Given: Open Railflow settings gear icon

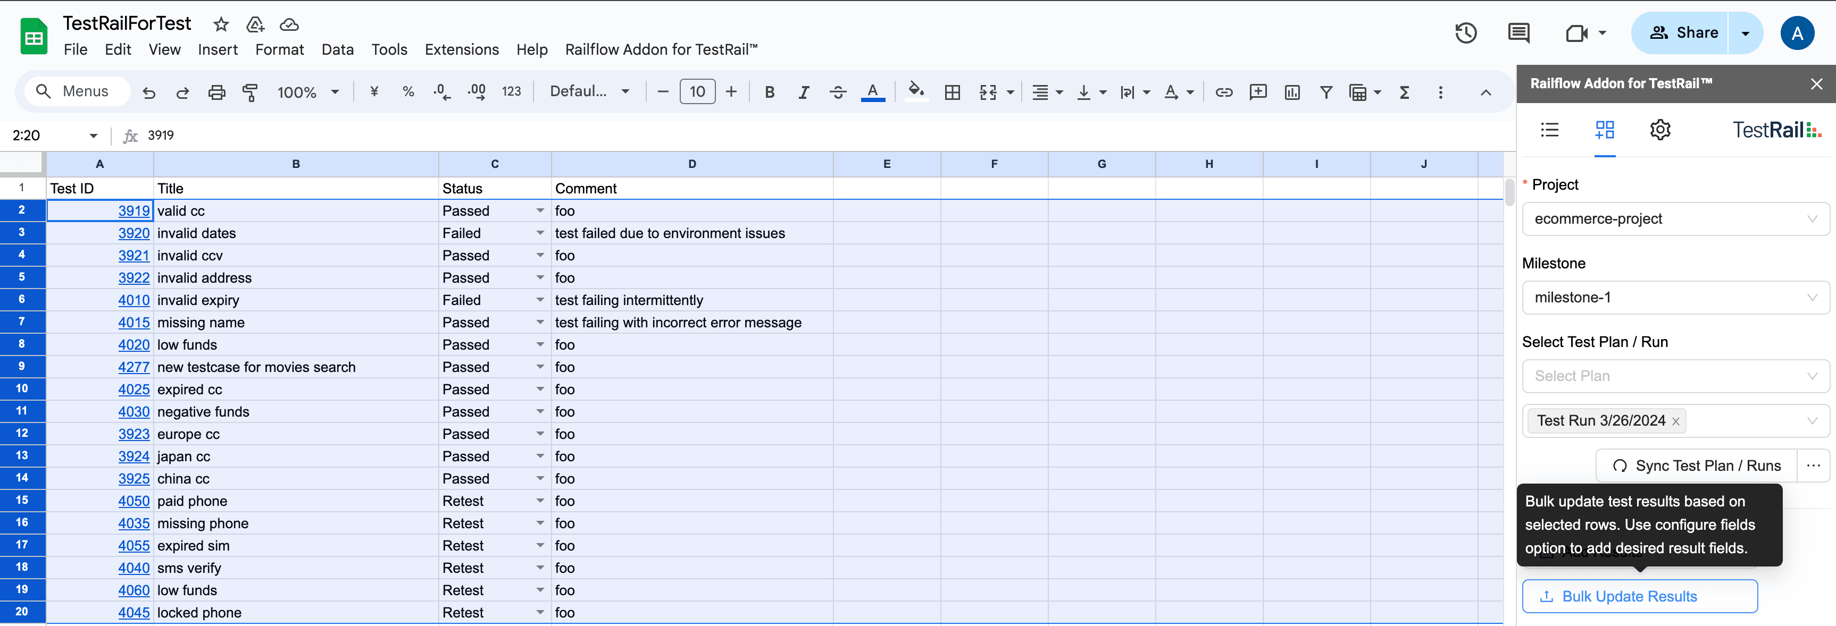Looking at the screenshot, I should [1660, 130].
